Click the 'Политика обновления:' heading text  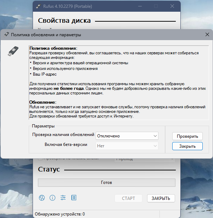click(53, 48)
